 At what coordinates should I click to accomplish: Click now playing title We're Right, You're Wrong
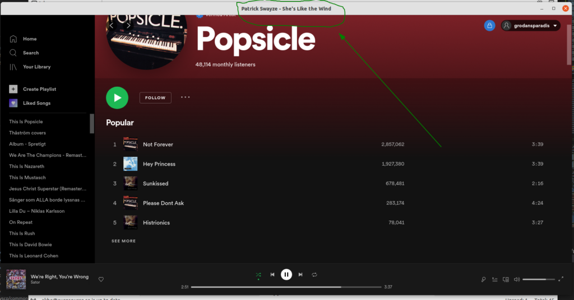click(x=59, y=276)
